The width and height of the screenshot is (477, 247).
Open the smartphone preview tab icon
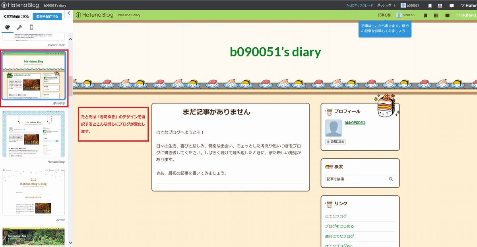(31, 27)
